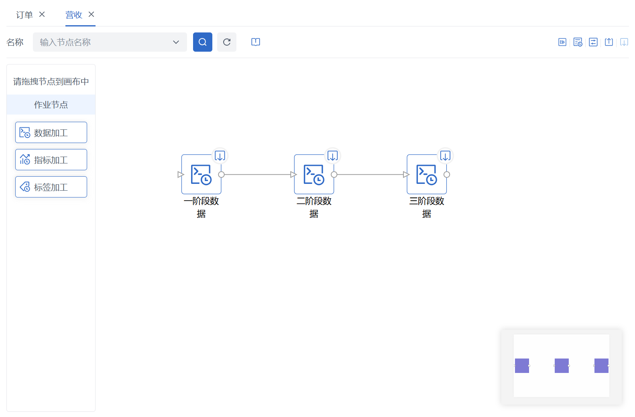Viewport: 635px width, 417px height.
Task: Close the 营收 tab
Action: click(x=91, y=14)
